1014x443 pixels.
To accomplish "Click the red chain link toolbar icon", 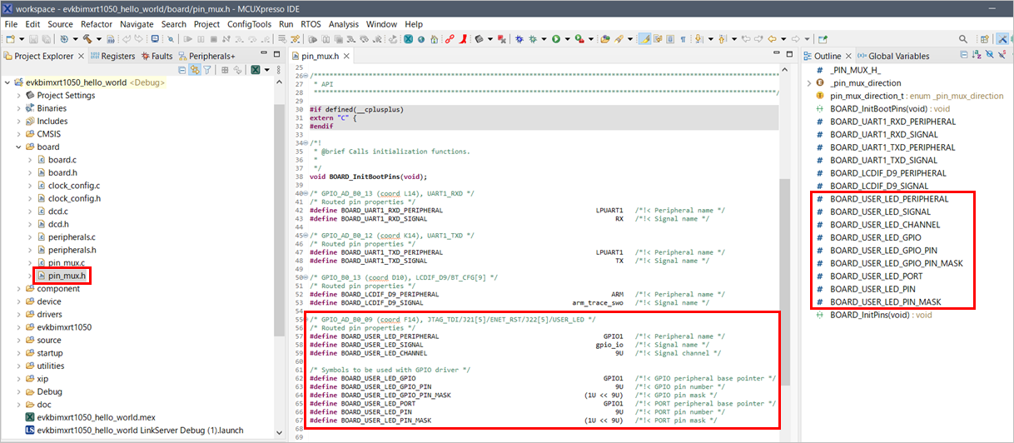I will coord(449,38).
